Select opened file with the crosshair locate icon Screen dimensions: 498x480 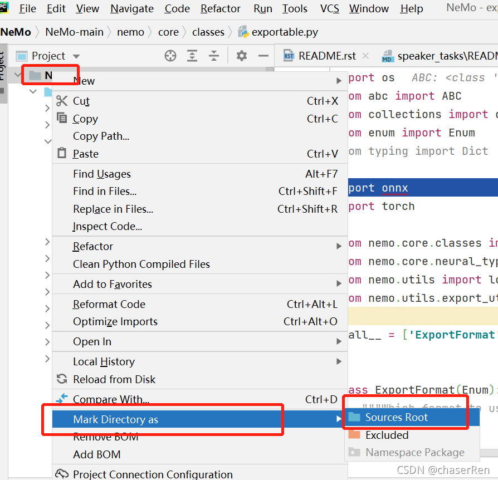pyautogui.click(x=171, y=55)
